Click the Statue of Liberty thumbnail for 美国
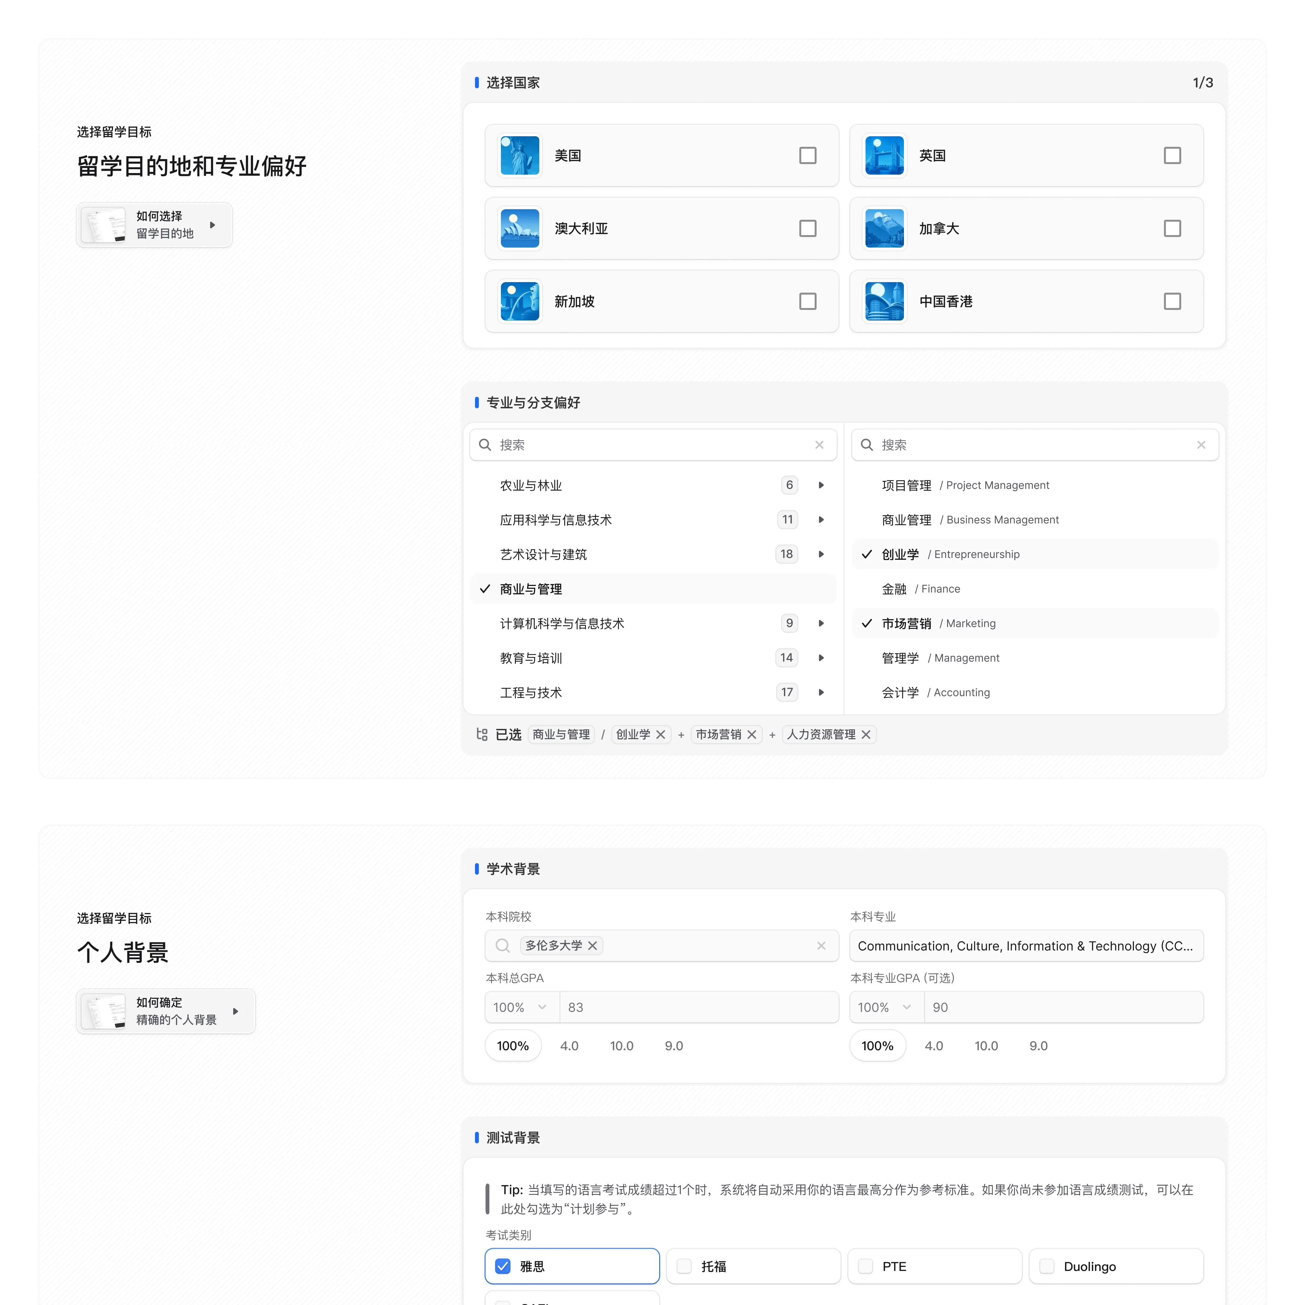 (519, 155)
